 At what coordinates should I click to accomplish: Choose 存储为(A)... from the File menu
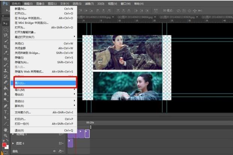coord(44,62)
